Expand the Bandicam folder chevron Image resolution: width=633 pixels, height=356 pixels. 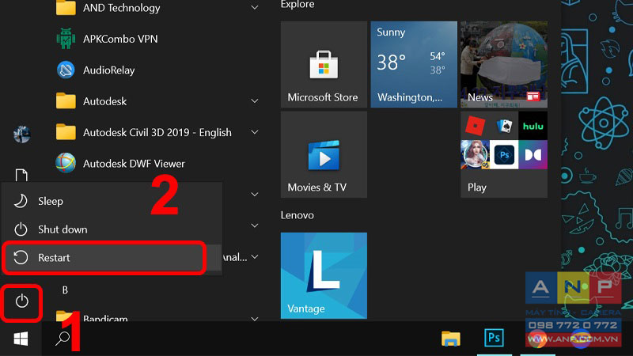click(x=255, y=319)
